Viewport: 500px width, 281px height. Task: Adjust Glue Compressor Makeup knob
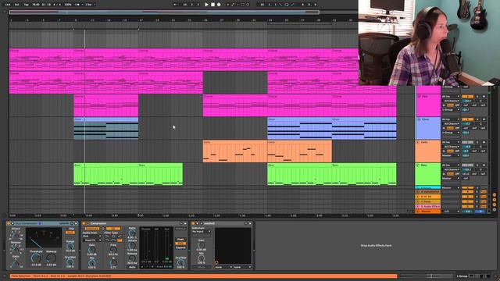(51, 258)
